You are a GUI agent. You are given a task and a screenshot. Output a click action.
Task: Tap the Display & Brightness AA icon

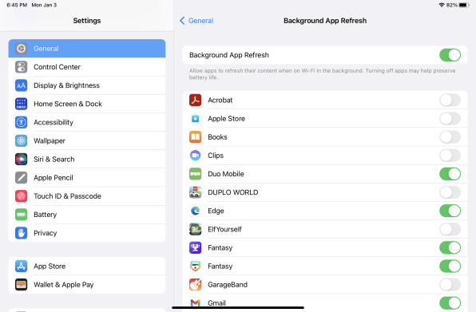(22, 85)
